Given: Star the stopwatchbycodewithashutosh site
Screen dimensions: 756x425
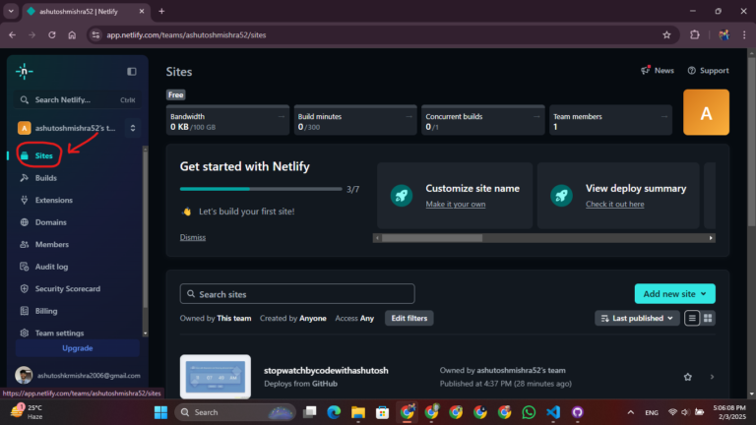Looking at the screenshot, I should (687, 377).
